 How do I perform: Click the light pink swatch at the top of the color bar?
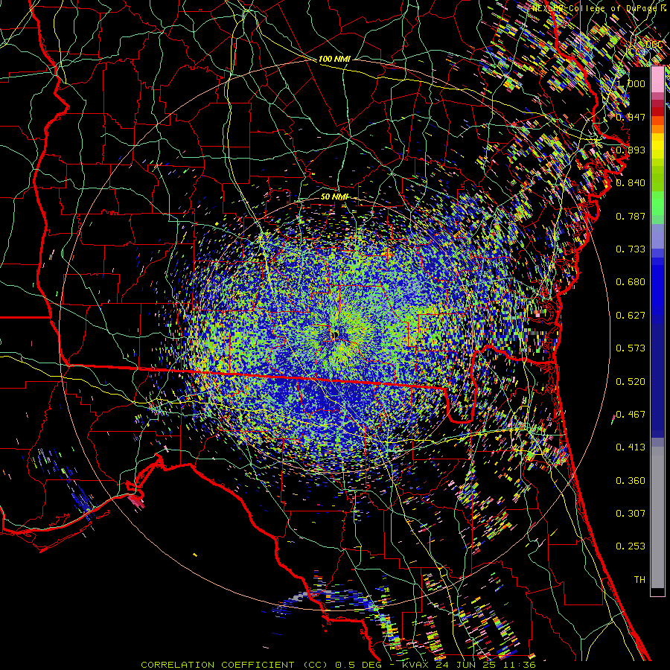[657, 79]
